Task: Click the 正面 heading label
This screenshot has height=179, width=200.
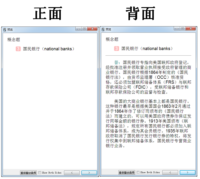Action: (48, 13)
